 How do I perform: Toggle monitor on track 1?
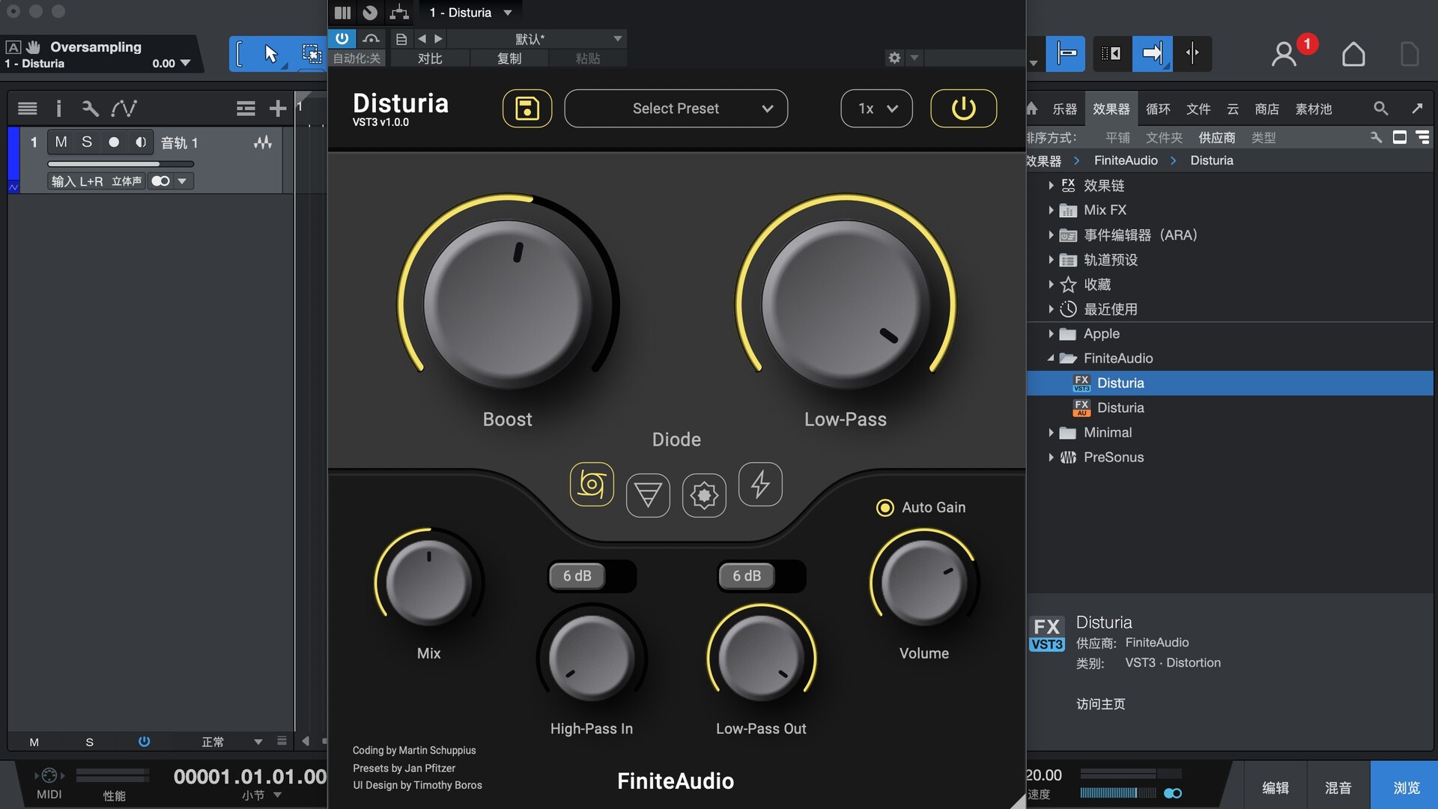pyautogui.click(x=140, y=142)
